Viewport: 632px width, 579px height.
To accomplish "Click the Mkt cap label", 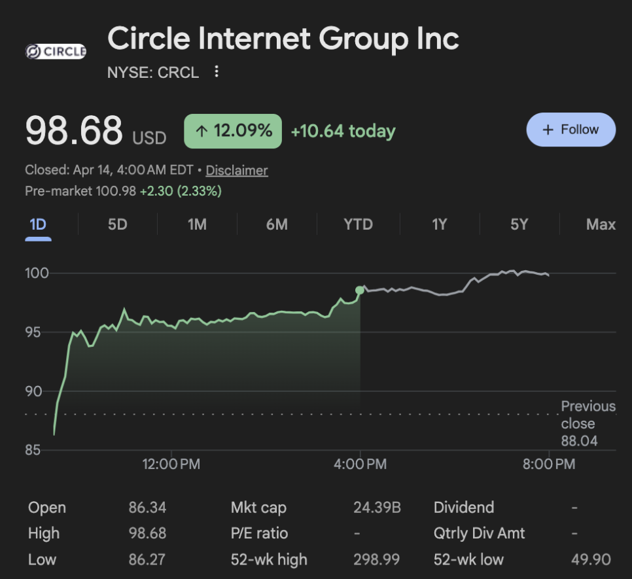I will pyautogui.click(x=258, y=508).
